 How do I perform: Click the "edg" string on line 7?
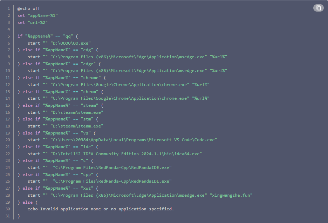point(87,50)
